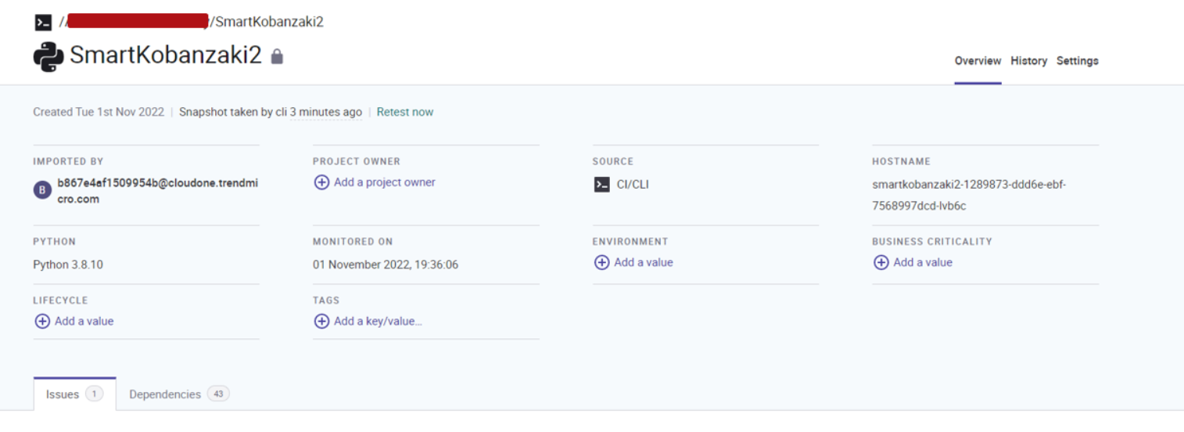Click the plus icon for project owner
The width and height of the screenshot is (1184, 432).
(321, 182)
